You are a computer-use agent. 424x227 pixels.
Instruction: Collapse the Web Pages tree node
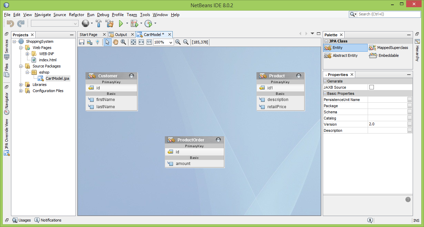(21, 48)
